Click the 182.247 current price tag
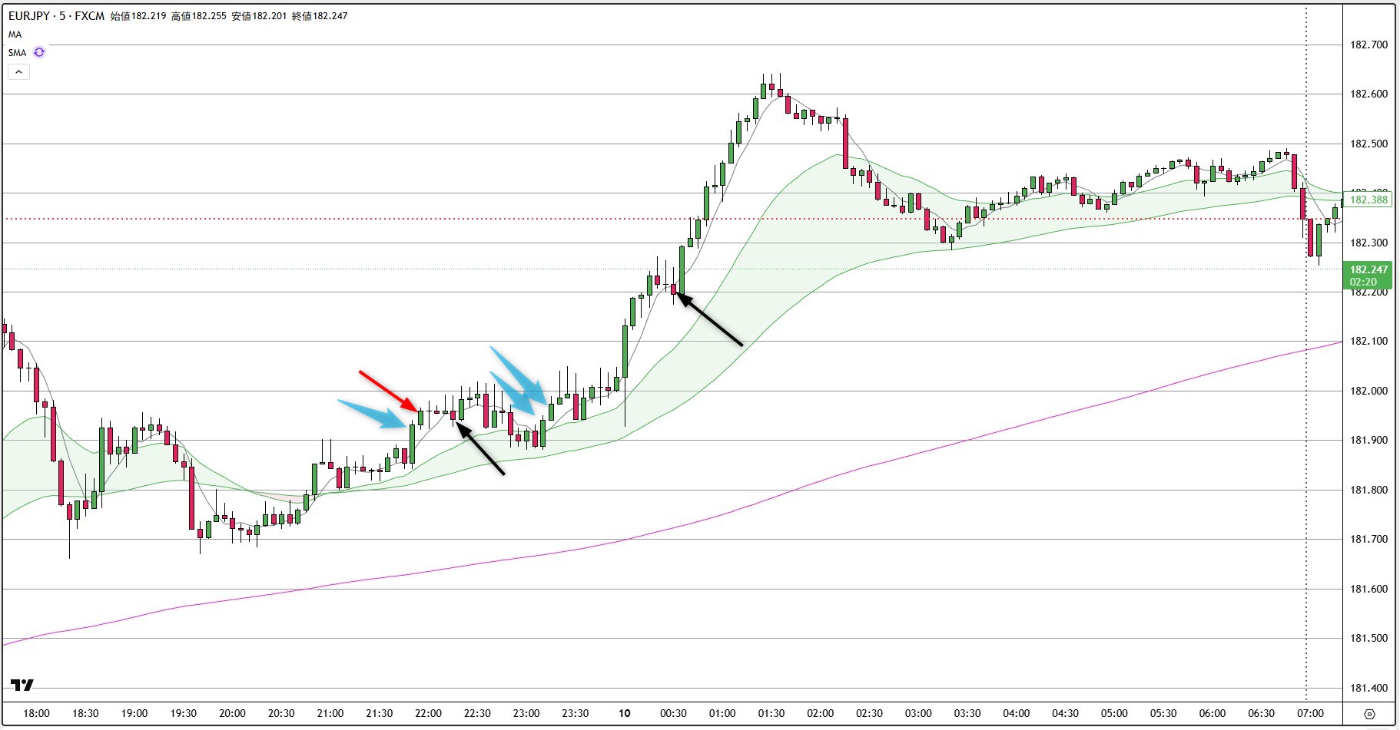 coord(1368,269)
